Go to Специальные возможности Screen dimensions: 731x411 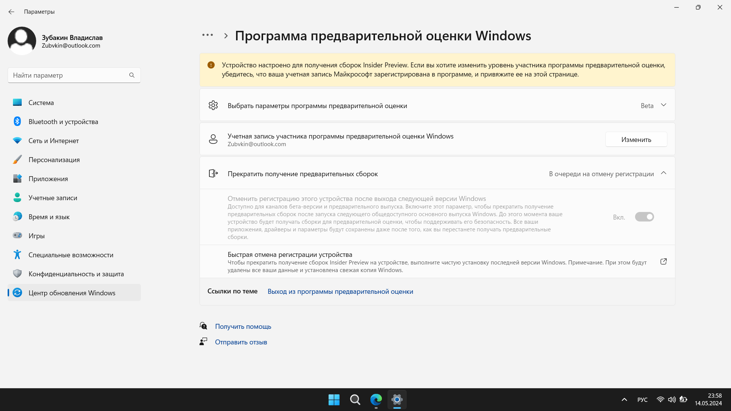pos(74,255)
